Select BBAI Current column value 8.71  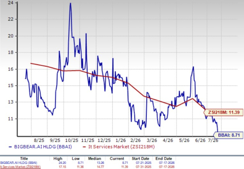(125, 163)
